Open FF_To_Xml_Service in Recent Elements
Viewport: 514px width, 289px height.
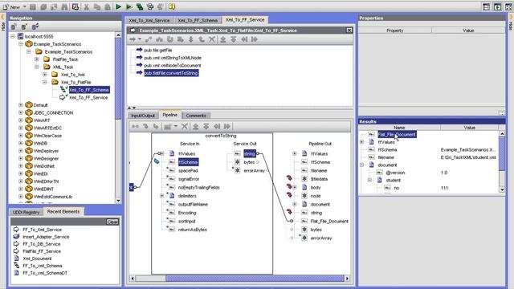pyautogui.click(x=42, y=230)
